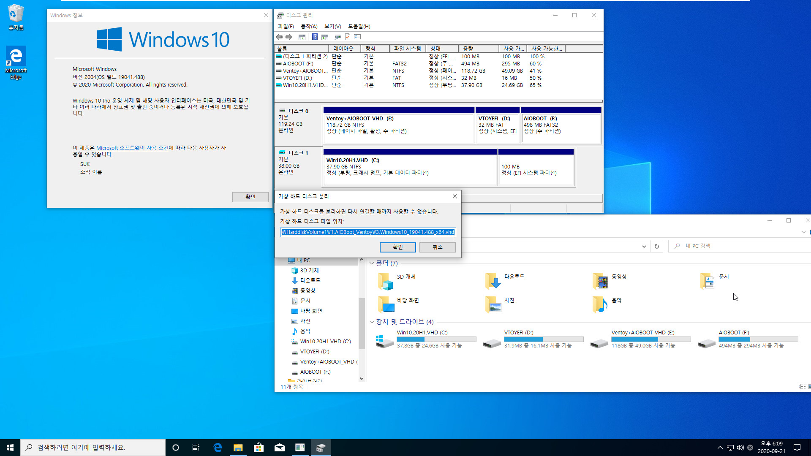
Task: Open the address bar history dropdown
Action: click(x=644, y=246)
